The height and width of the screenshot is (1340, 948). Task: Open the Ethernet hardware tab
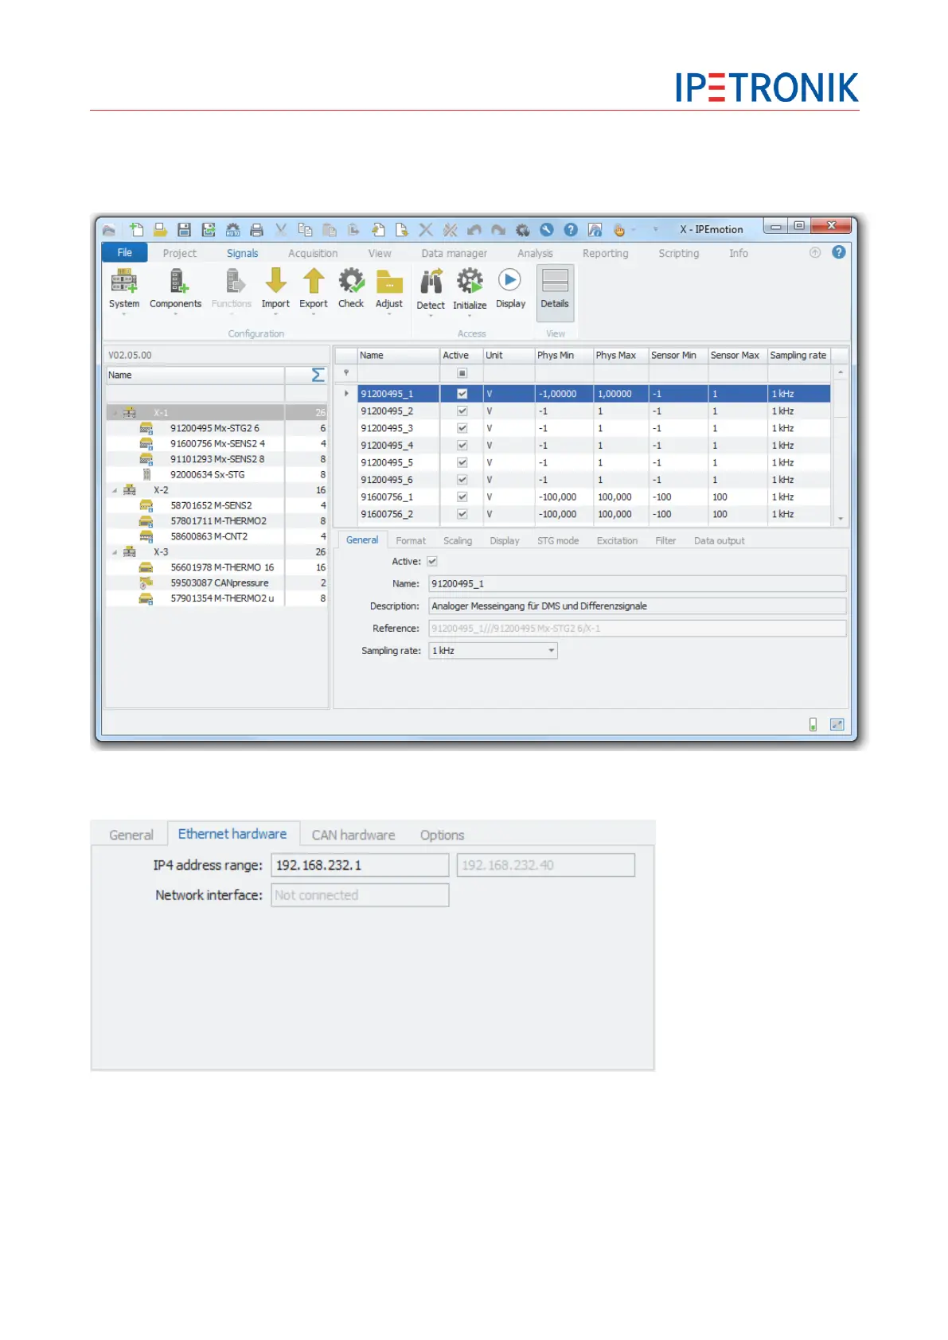[x=232, y=833]
